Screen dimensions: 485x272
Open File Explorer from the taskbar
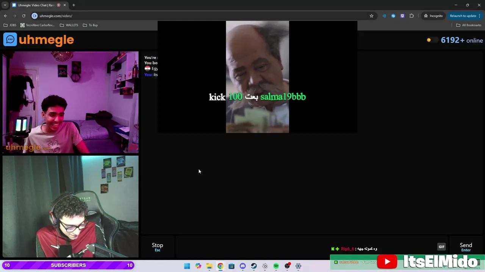pyautogui.click(x=209, y=266)
